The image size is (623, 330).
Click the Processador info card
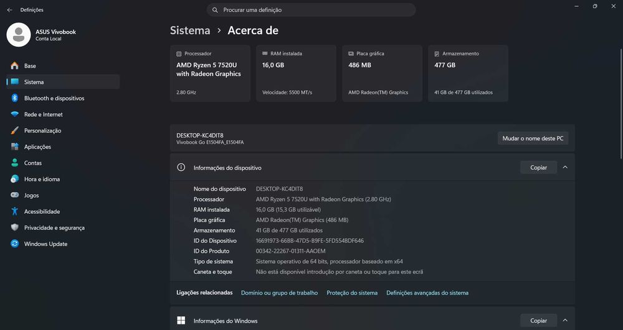point(210,73)
